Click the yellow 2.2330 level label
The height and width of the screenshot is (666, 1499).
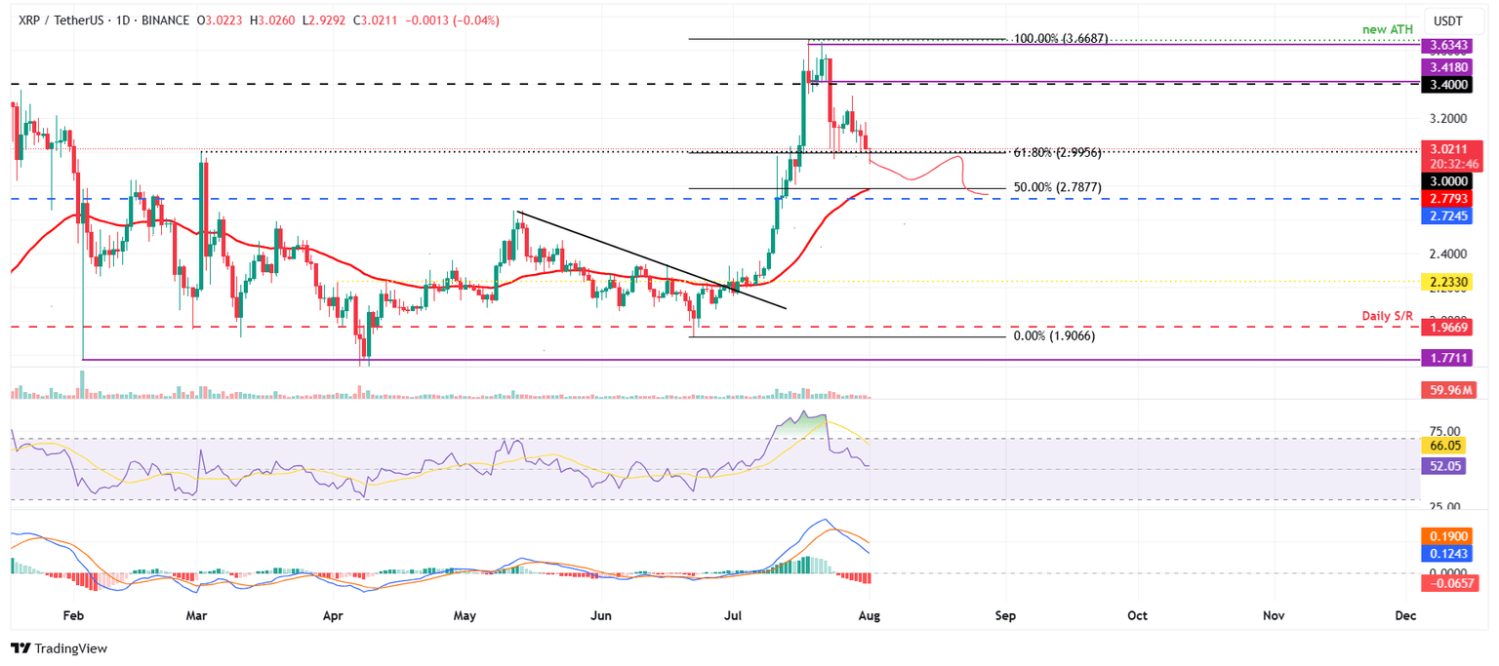(x=1449, y=282)
